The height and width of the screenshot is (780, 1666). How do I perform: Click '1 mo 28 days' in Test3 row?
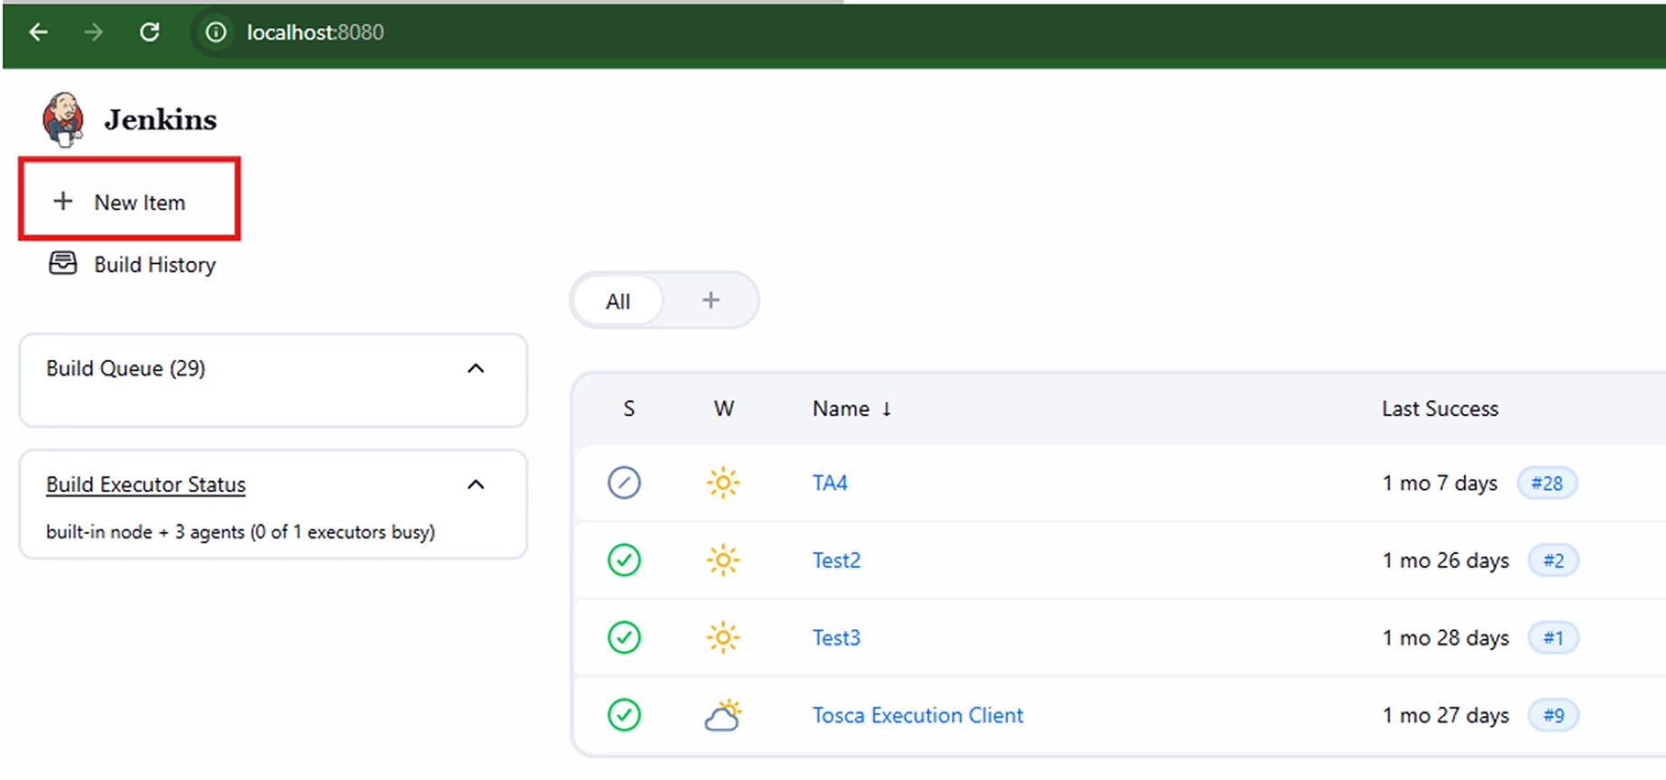click(1445, 638)
